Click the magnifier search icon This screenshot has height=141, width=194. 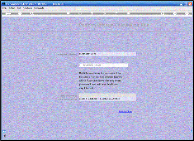[x=32, y=14]
